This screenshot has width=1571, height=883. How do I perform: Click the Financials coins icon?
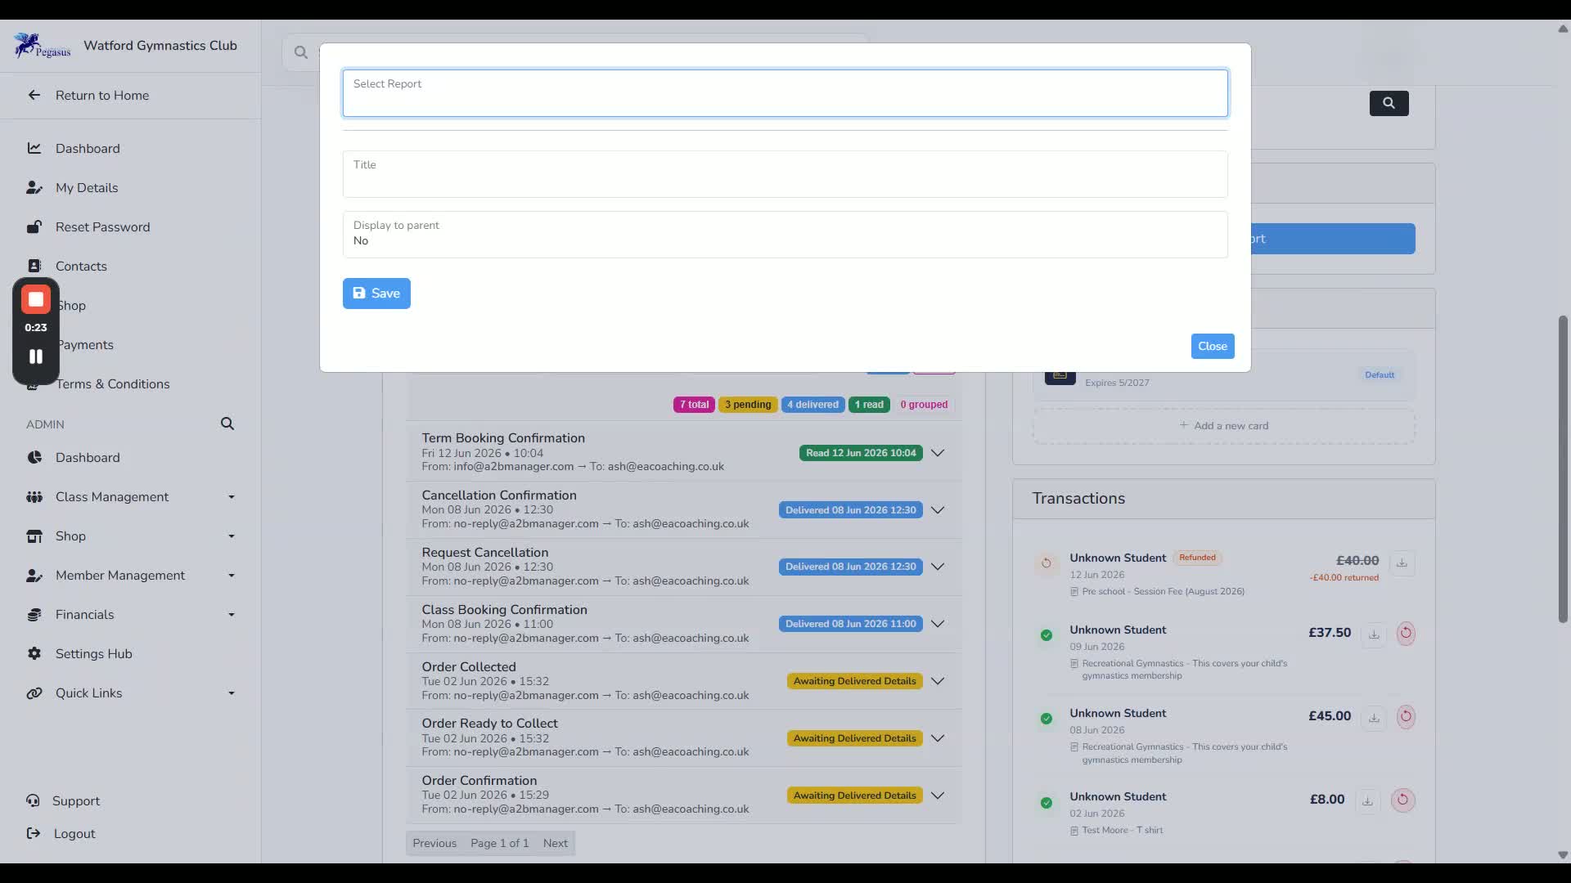click(34, 615)
